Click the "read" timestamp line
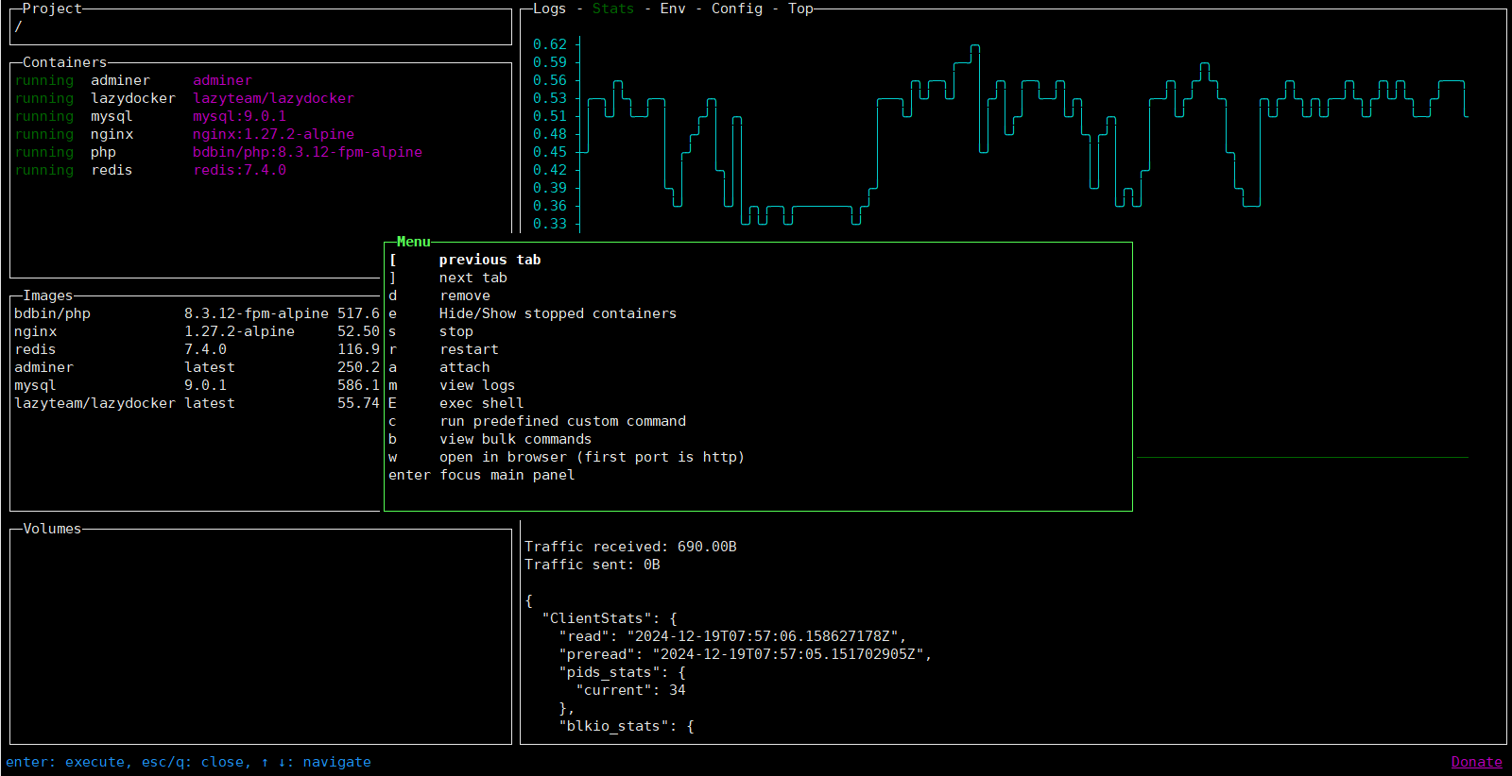 point(732,636)
